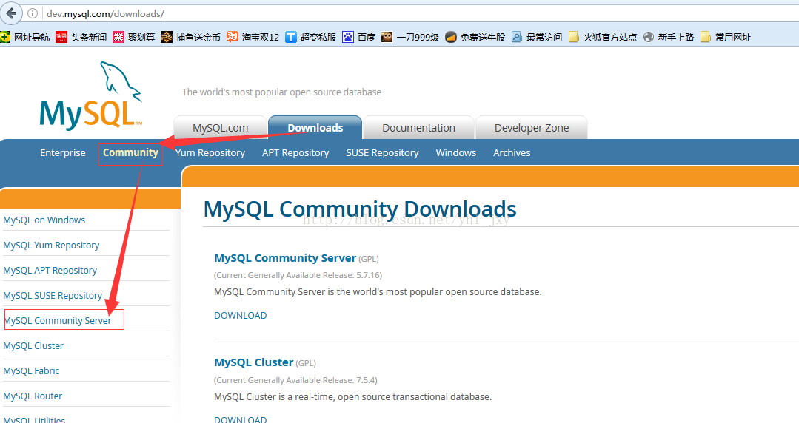Open MySQL on Windows sidebar link
This screenshot has height=423, width=799.
[44, 220]
